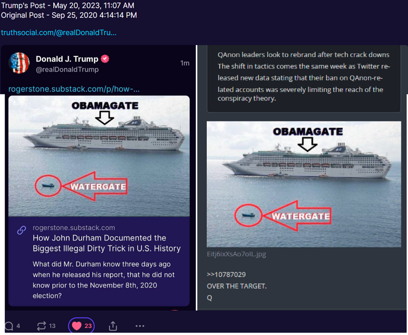408x335 pixels.
Task: Click the QAnon leaders rebrand article quote
Action: (304, 76)
